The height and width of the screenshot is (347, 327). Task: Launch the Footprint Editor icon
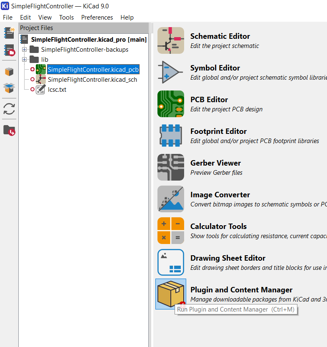click(171, 136)
